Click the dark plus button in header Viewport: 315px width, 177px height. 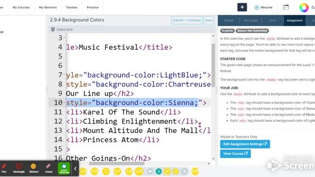tap(242, 7)
